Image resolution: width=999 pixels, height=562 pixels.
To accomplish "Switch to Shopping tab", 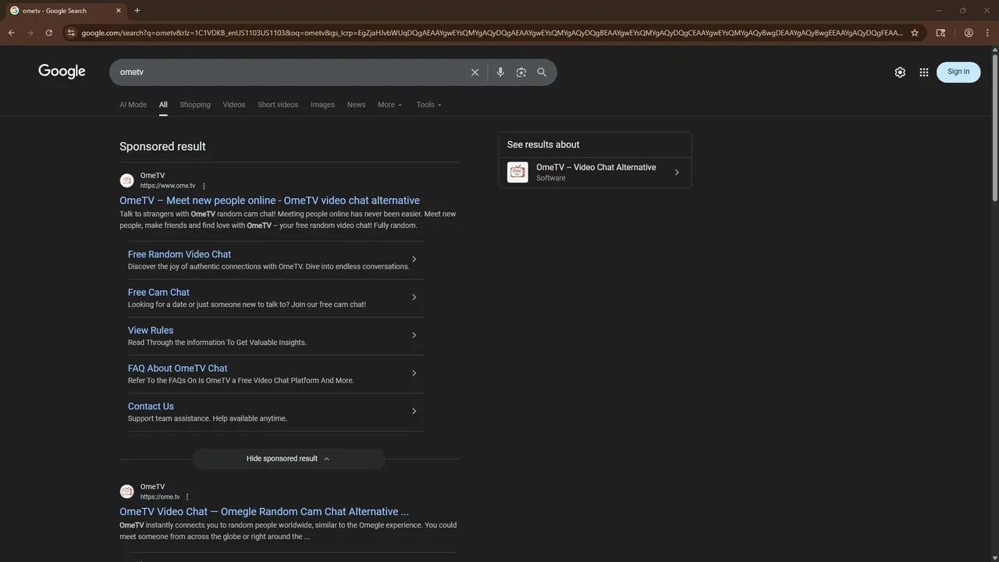I will tap(195, 105).
